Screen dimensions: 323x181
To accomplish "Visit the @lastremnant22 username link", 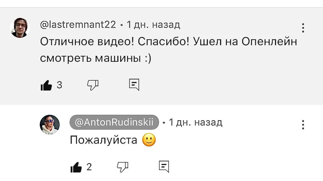I will tap(78, 25).
